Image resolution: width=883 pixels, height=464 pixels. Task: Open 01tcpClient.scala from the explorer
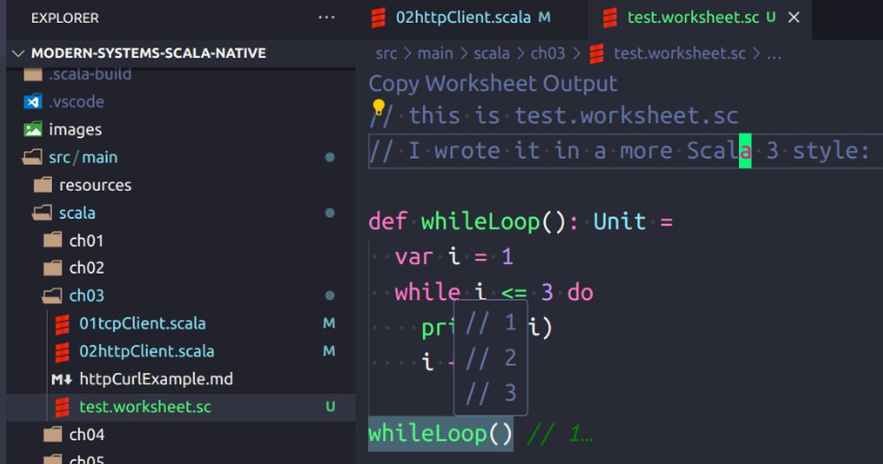pos(142,323)
